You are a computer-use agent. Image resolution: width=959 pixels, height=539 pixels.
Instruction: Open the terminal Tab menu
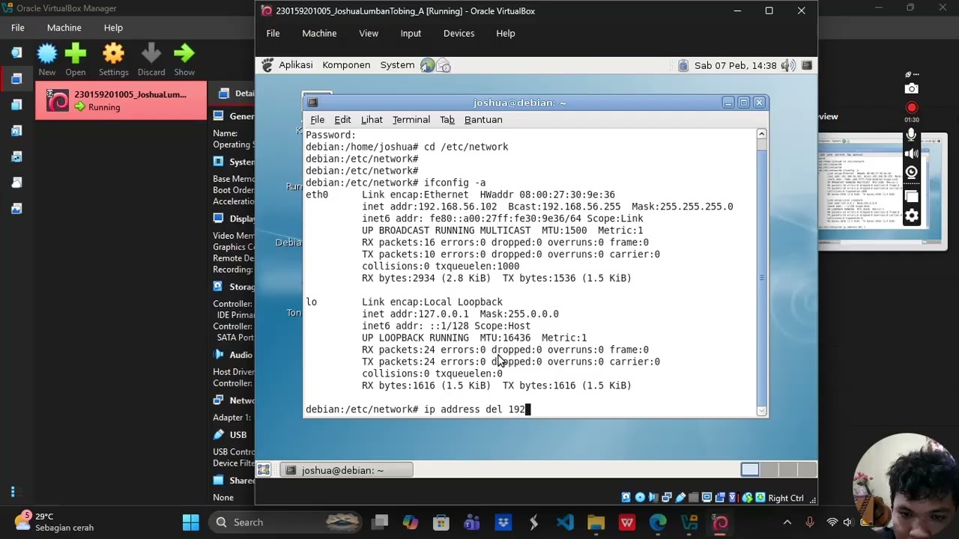tap(447, 120)
